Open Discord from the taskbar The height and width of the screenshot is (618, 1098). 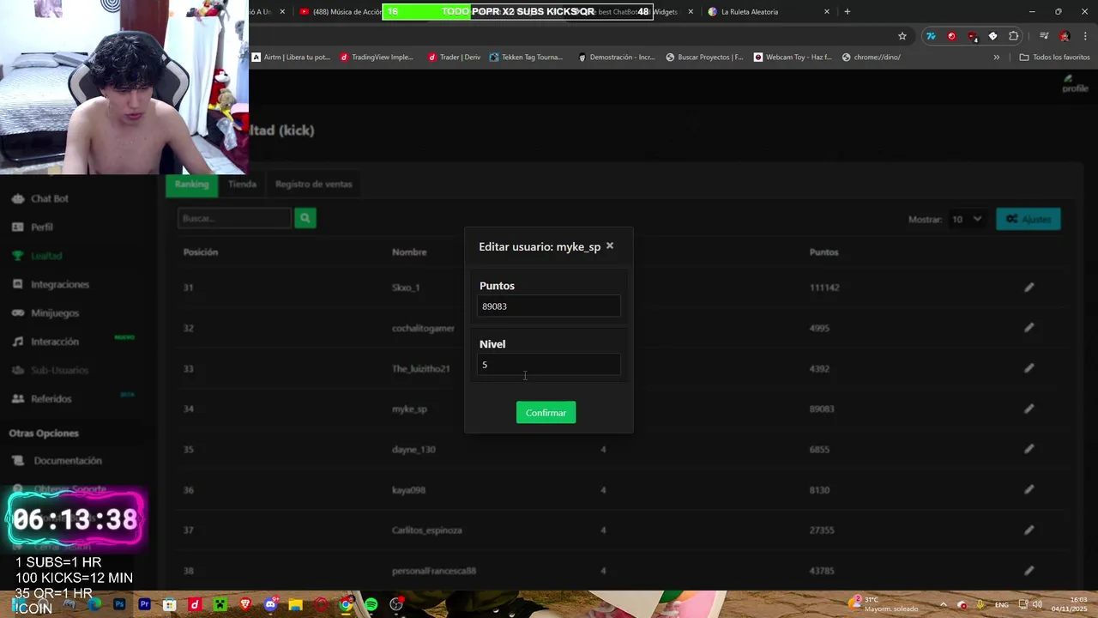pyautogui.click(x=270, y=605)
